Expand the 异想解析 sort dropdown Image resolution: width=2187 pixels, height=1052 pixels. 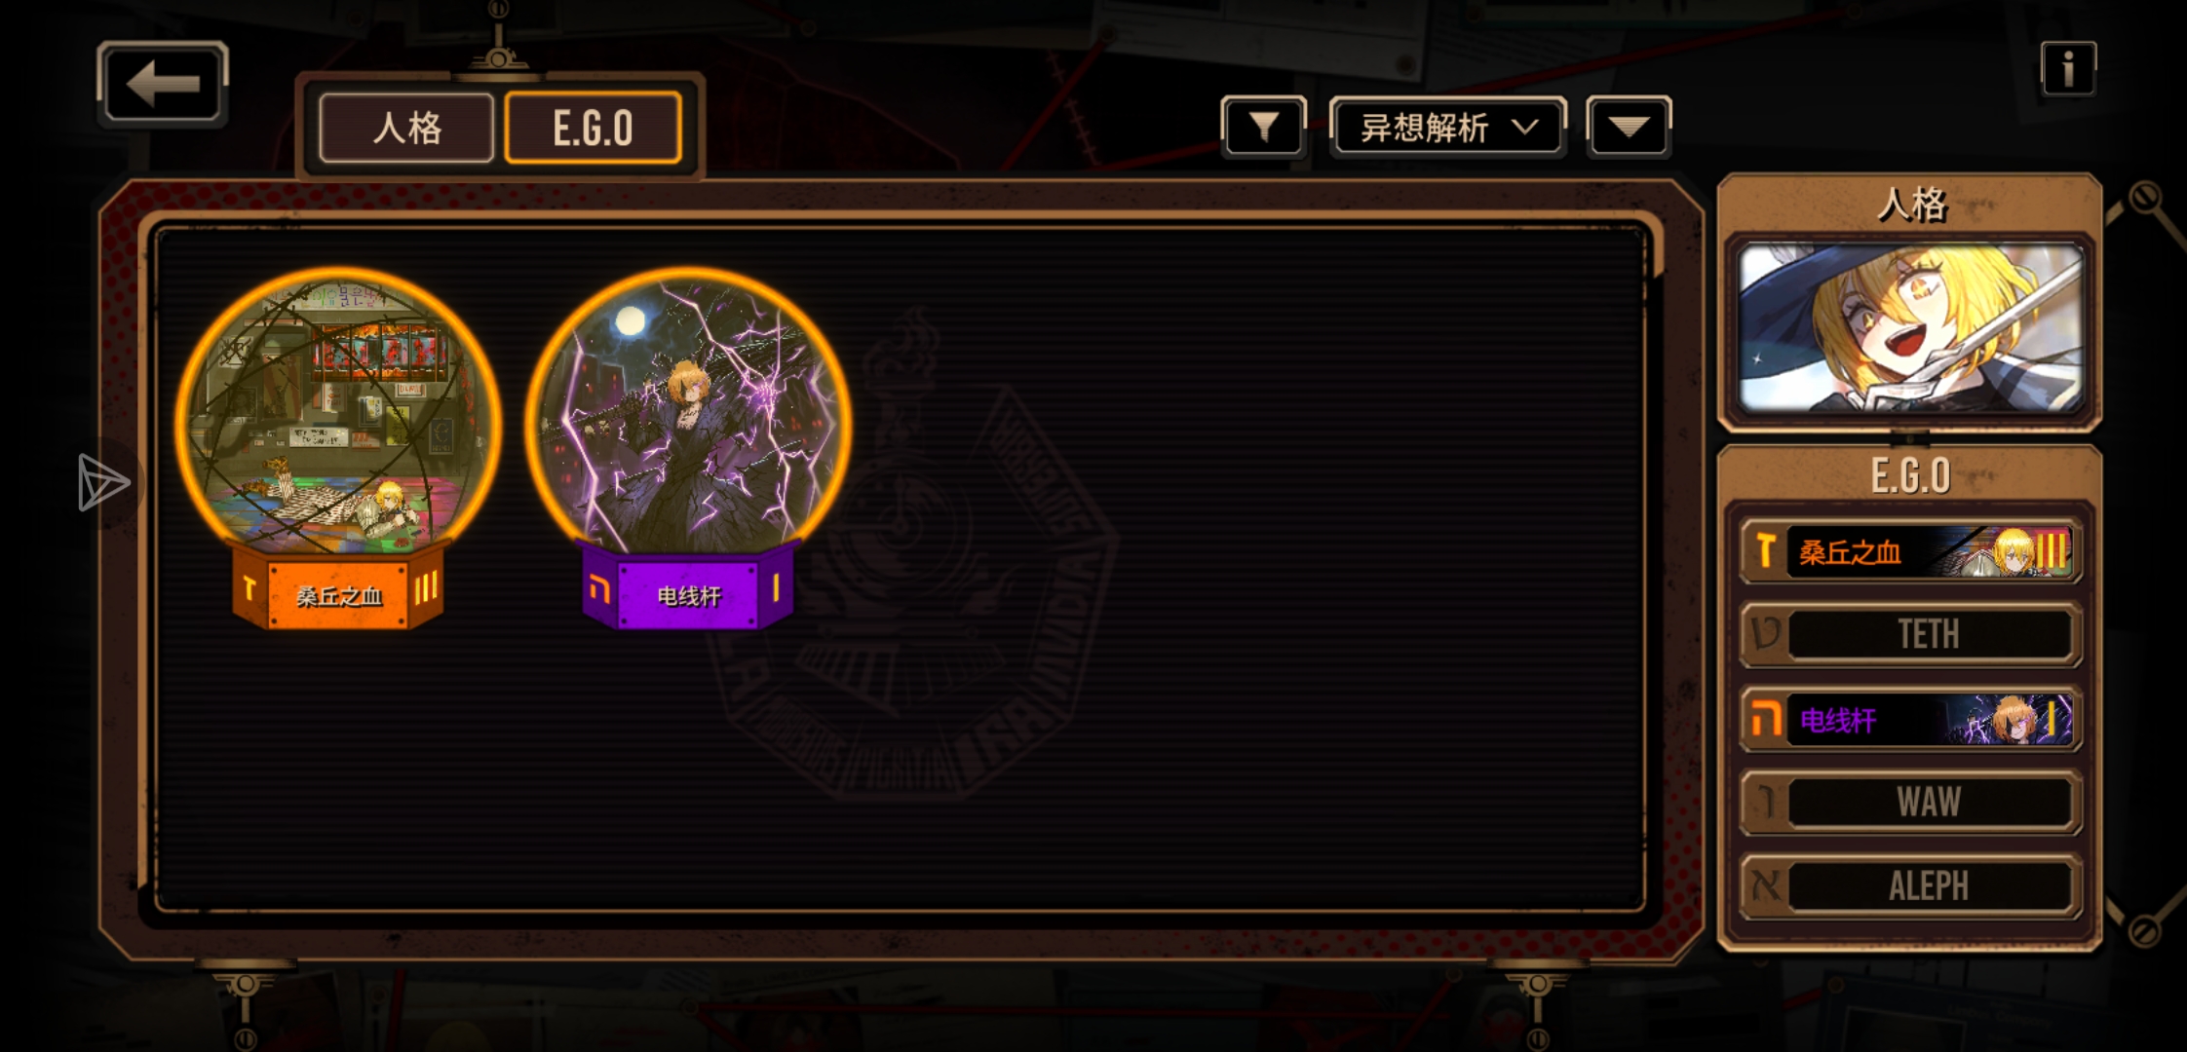pos(1448,127)
